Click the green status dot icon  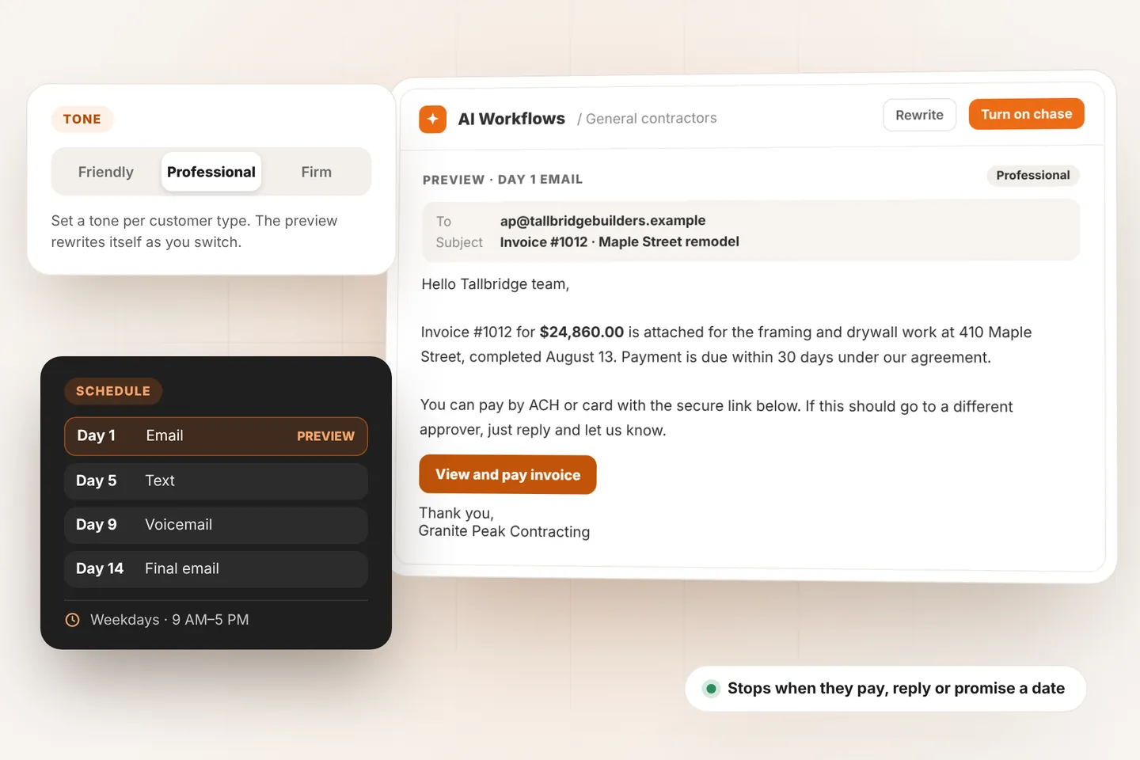711,689
